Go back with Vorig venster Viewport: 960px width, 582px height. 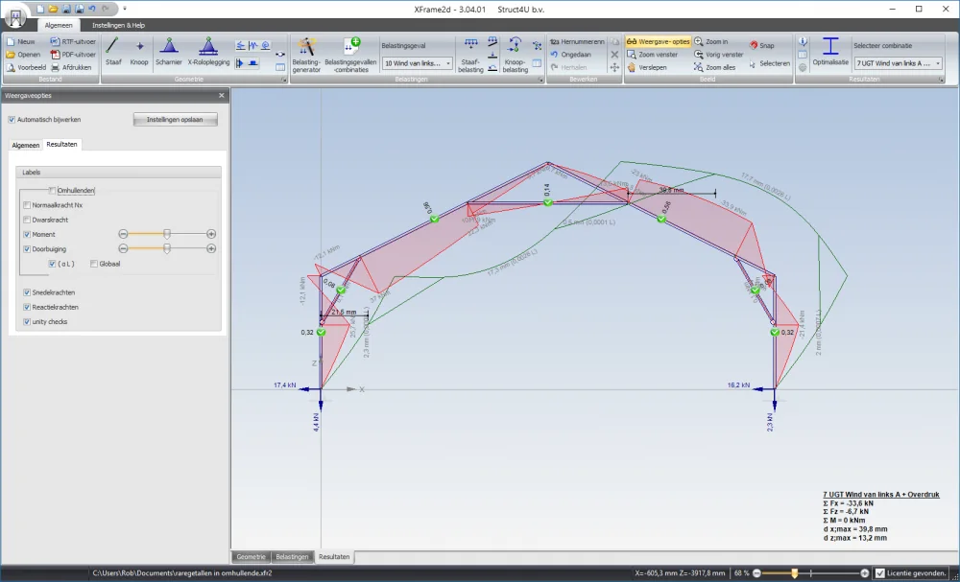(719, 55)
